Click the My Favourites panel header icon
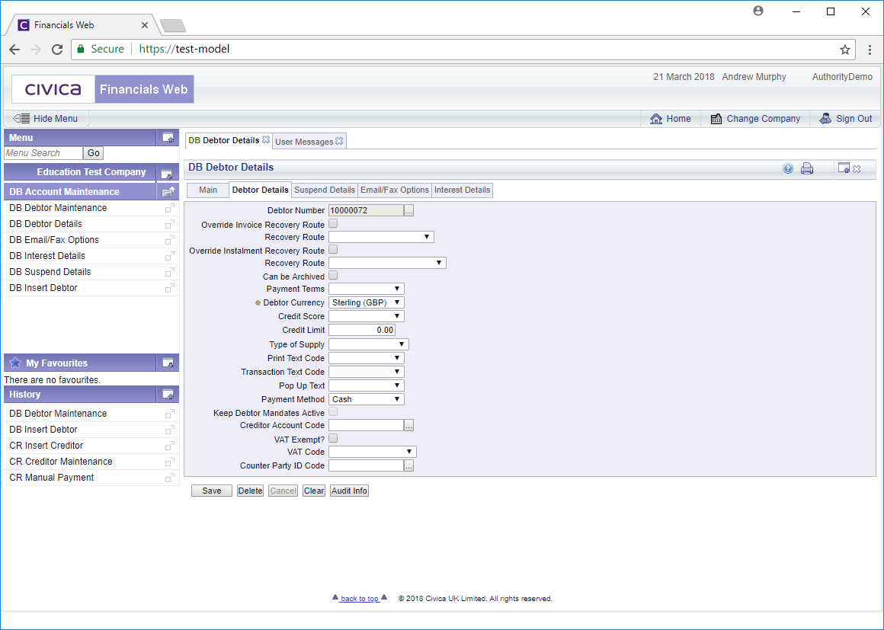 click(168, 363)
